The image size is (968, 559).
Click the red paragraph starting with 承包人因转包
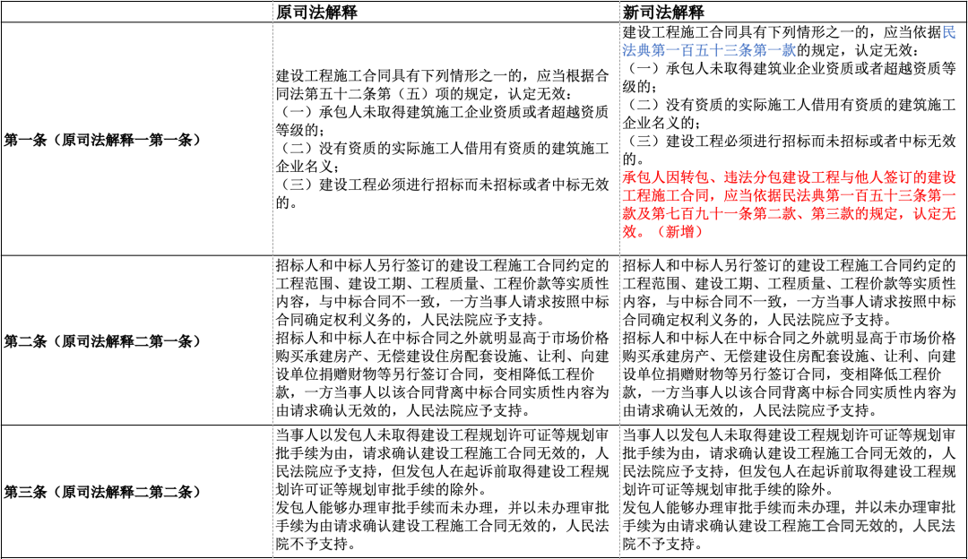click(x=789, y=196)
